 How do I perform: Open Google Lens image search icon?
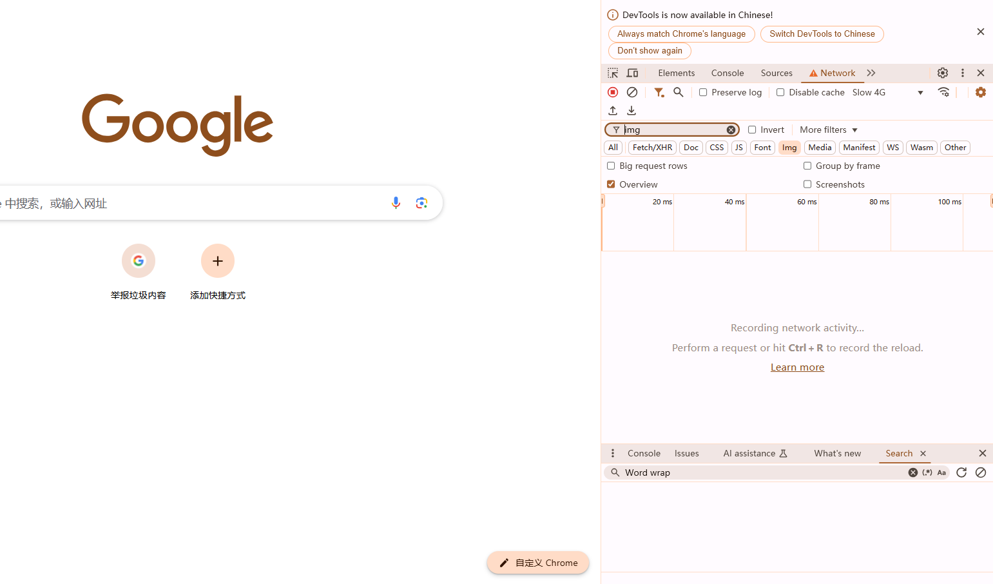[422, 203]
